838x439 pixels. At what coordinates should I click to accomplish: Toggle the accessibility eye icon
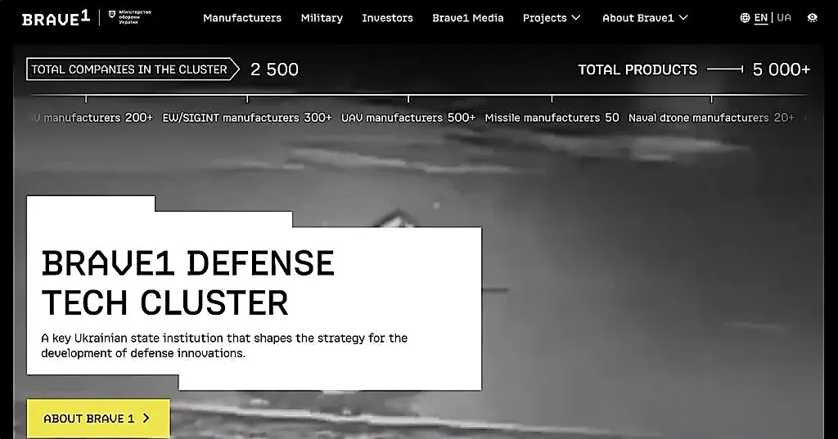[813, 18]
